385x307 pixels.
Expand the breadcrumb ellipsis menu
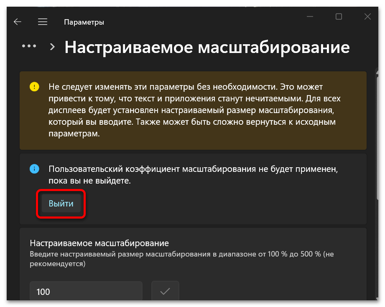(x=29, y=46)
